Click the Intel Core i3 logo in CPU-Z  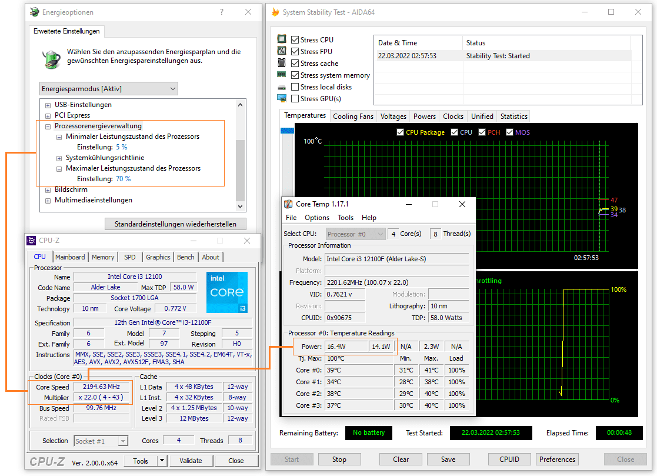(x=226, y=292)
